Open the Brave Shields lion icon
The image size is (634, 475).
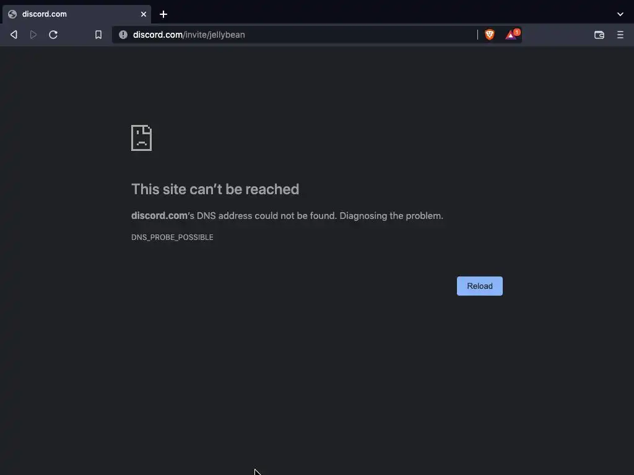[490, 35]
